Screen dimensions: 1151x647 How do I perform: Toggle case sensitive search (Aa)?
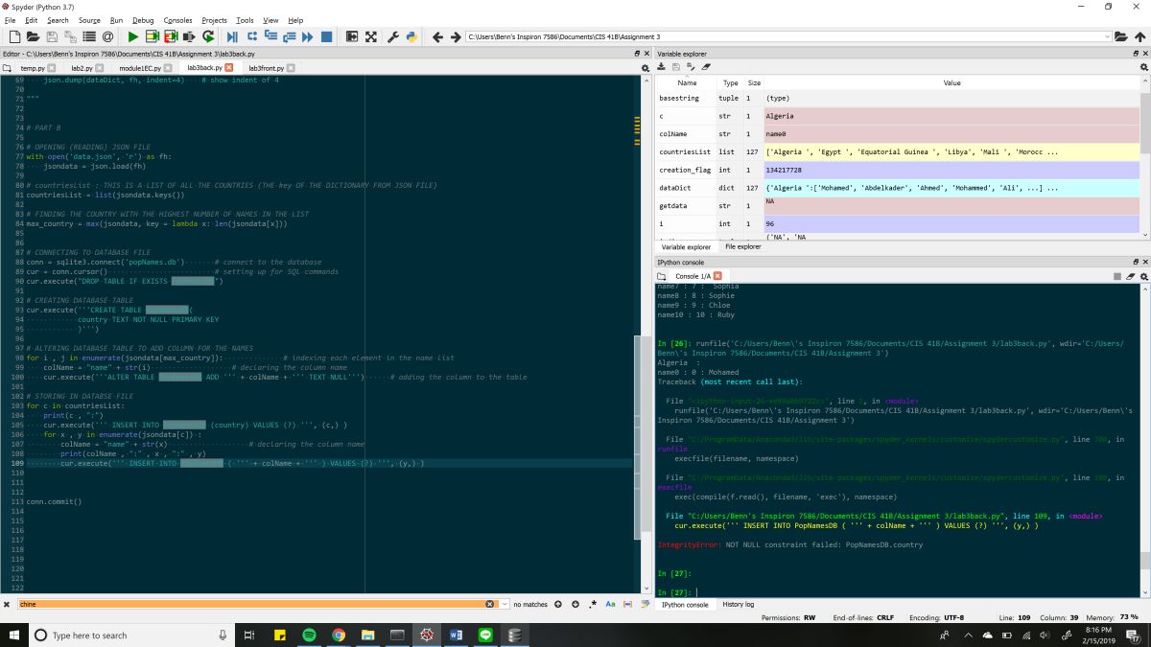[610, 605]
